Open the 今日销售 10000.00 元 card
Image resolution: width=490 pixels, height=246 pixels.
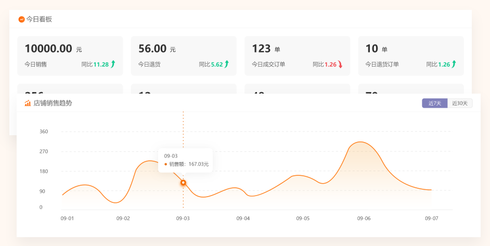[70, 56]
